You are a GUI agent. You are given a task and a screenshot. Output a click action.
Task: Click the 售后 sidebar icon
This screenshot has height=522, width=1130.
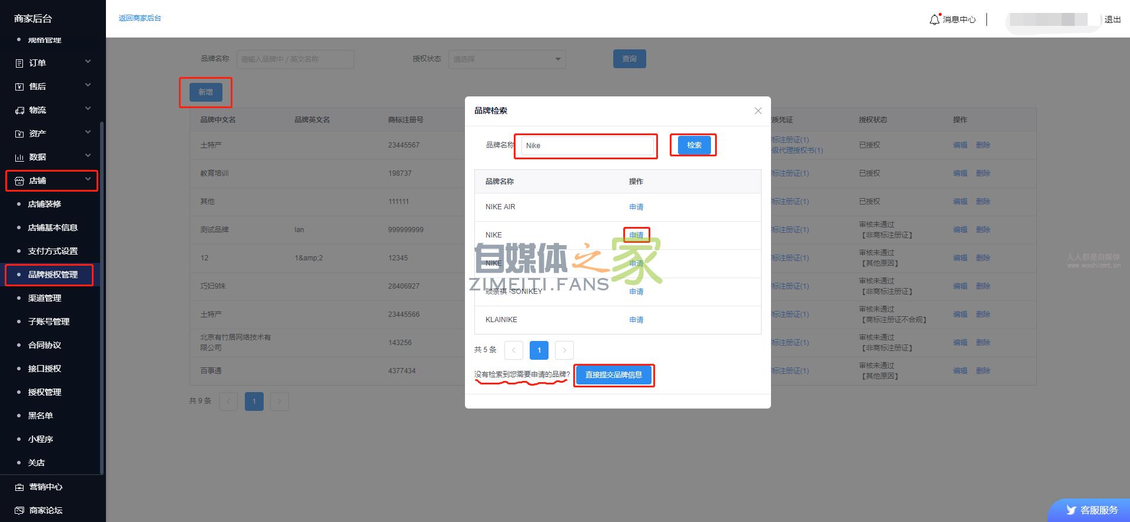(19, 86)
